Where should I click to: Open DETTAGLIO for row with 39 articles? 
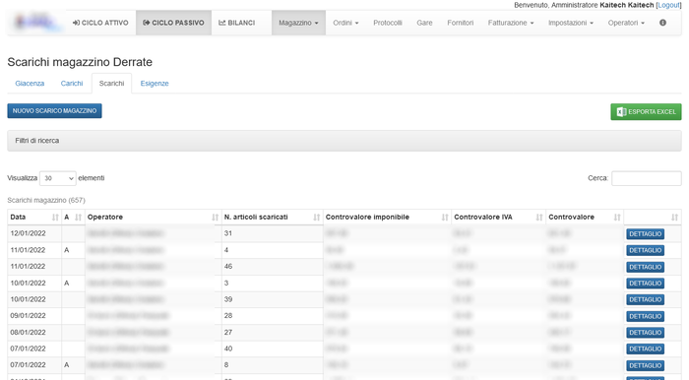(x=645, y=299)
